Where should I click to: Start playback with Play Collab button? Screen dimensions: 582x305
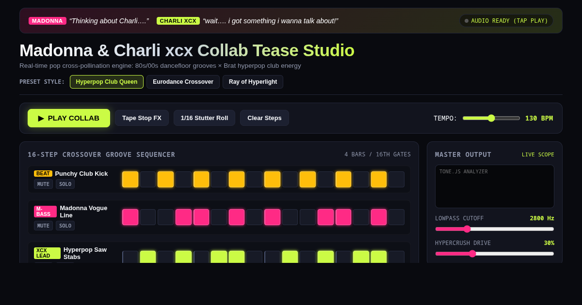click(x=69, y=118)
